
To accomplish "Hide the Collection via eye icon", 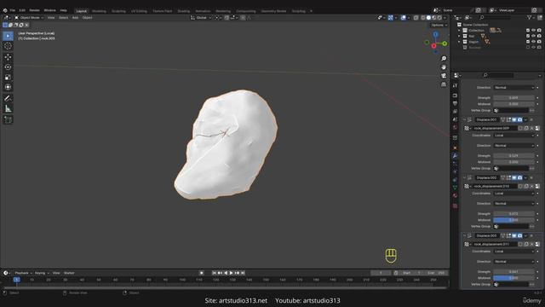I will [x=534, y=31].
